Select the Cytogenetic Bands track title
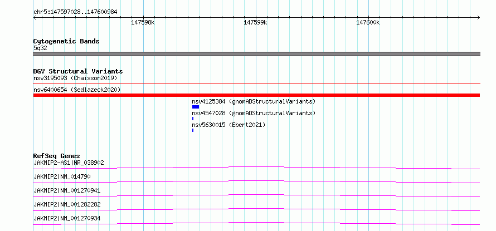 tap(66, 41)
